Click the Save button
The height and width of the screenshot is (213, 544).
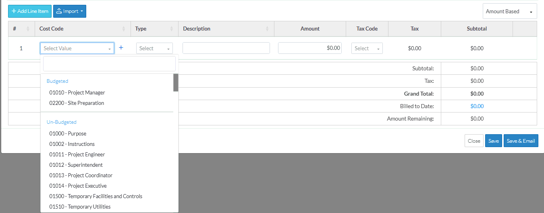pos(494,141)
